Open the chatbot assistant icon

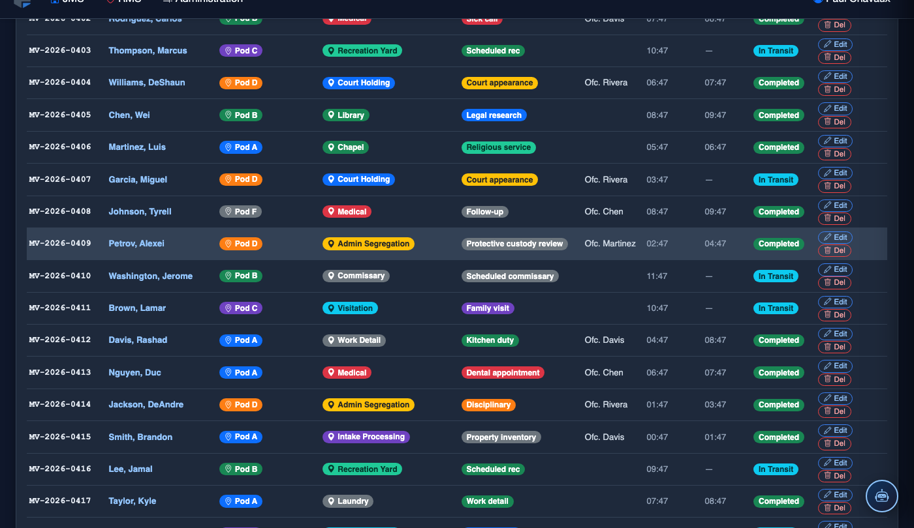pos(882,496)
